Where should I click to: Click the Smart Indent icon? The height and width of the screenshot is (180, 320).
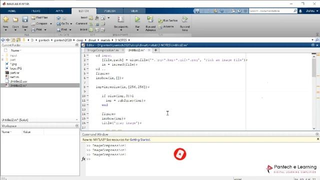91,30
